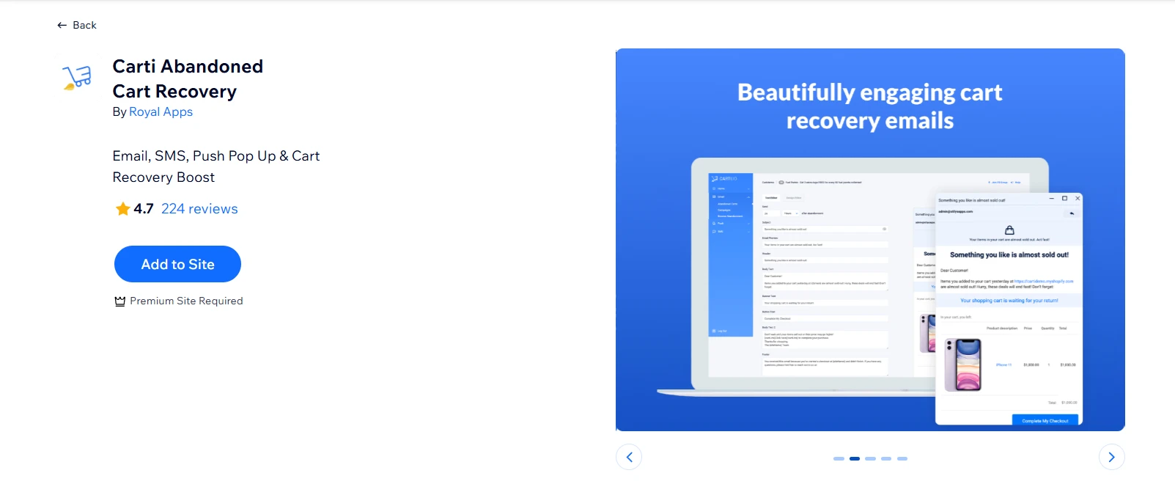1175x484 pixels.
Task: Open the Royal Apps developer link
Action: [x=161, y=111]
